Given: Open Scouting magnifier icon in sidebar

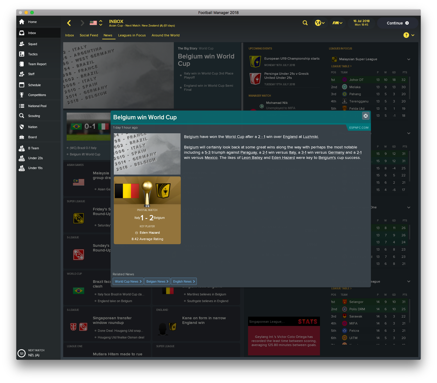Looking at the screenshot, I should tap(22, 116).
